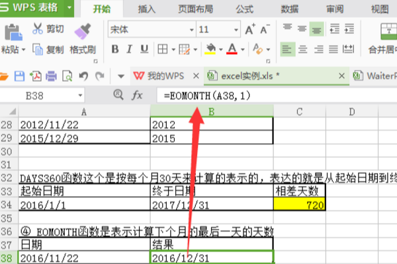Export to PDF icon
The height and width of the screenshot is (264, 397).
coord(36,76)
